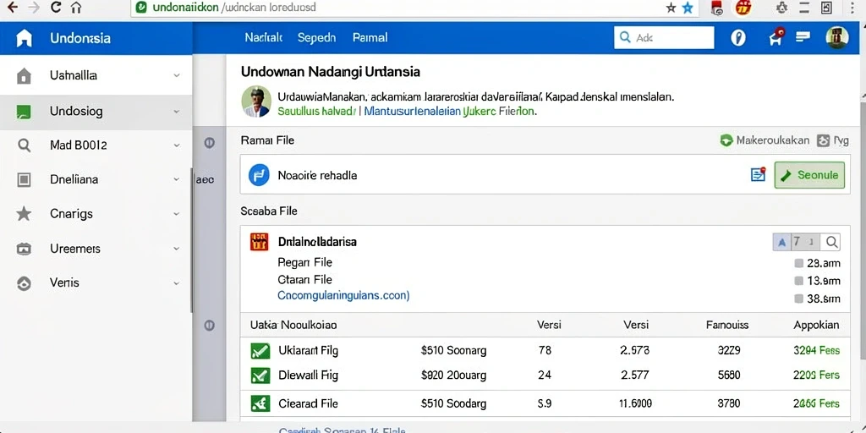866x433 pixels.
Task: Tick the checkbox next to 13.am
Action: point(798,281)
